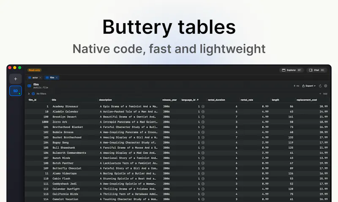This screenshot has height=202, width=338.
Task: Select the SD connection in the sidebar
Action: (x=16, y=91)
